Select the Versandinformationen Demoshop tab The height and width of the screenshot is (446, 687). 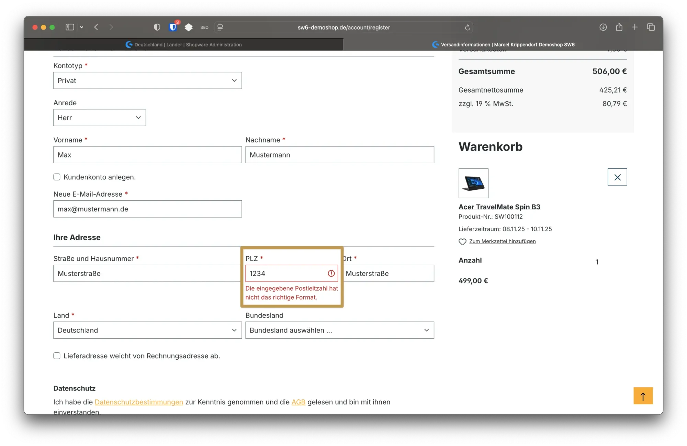503,45
